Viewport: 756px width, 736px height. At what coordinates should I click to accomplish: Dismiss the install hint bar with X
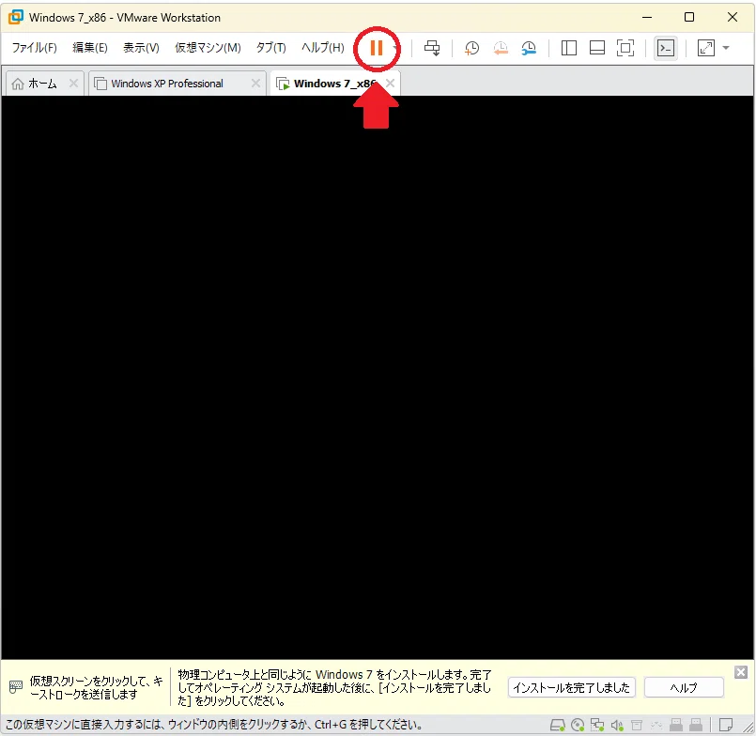[x=741, y=672]
